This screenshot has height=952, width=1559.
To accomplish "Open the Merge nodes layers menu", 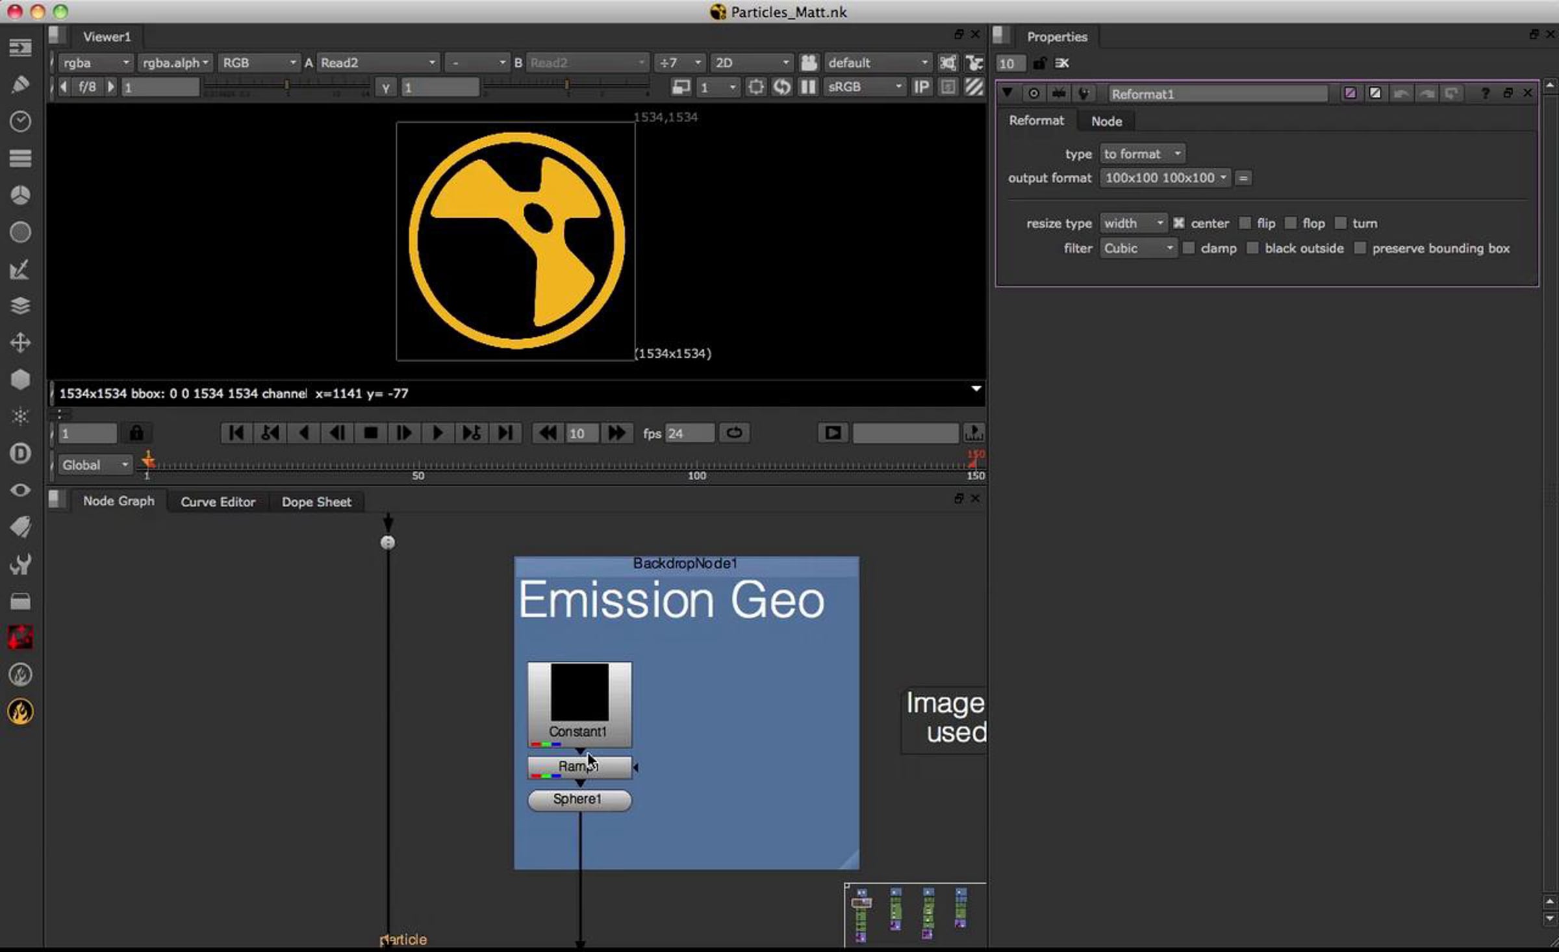I will coord(20,306).
